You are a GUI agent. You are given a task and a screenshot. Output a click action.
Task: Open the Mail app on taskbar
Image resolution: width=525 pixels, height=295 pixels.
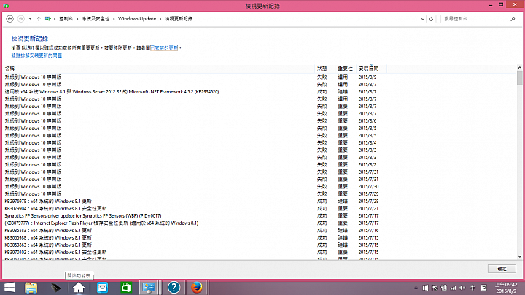[102, 288]
